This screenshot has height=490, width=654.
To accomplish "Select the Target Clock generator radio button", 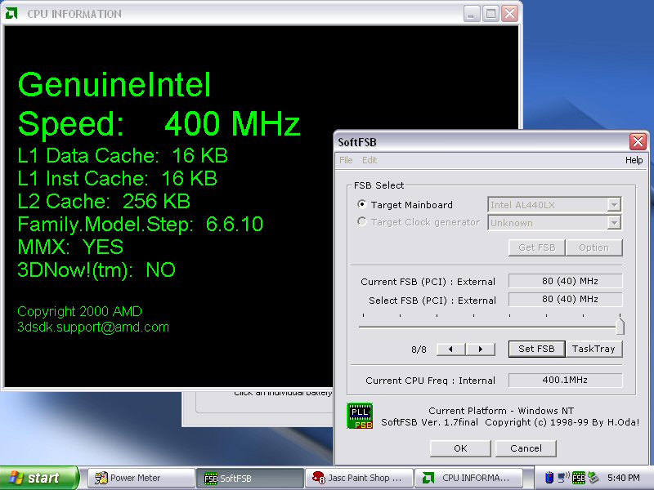I will coord(361,221).
